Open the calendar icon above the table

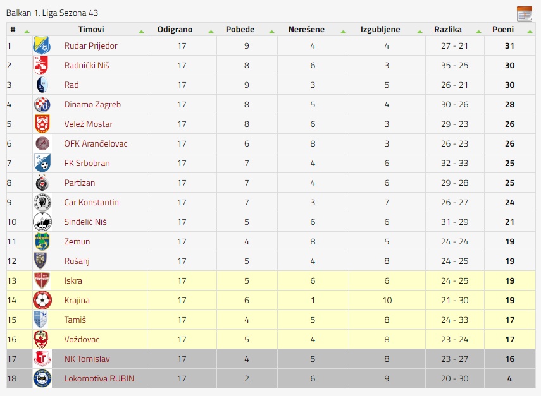pyautogui.click(x=525, y=14)
